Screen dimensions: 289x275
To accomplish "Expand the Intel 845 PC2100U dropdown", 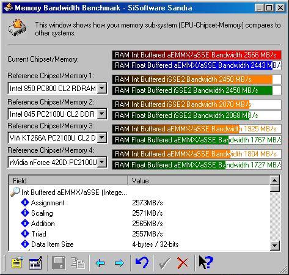I will 102,114.
